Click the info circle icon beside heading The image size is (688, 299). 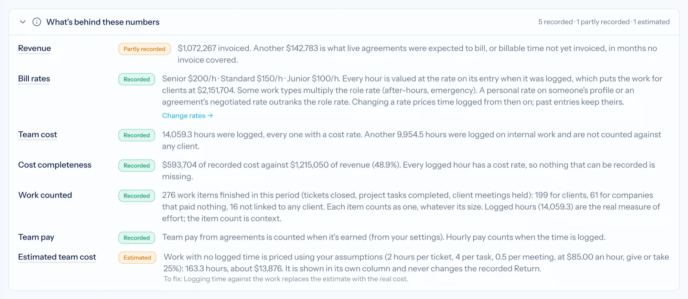[x=37, y=22]
